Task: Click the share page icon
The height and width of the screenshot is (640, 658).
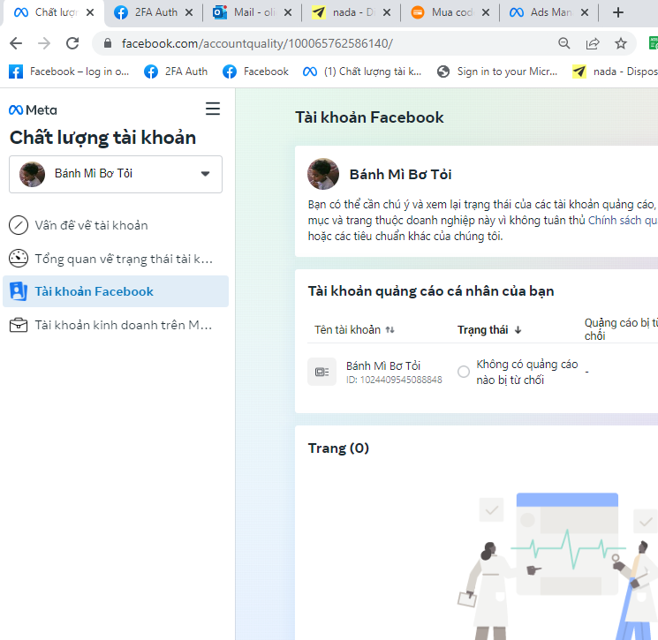Action: click(x=593, y=43)
